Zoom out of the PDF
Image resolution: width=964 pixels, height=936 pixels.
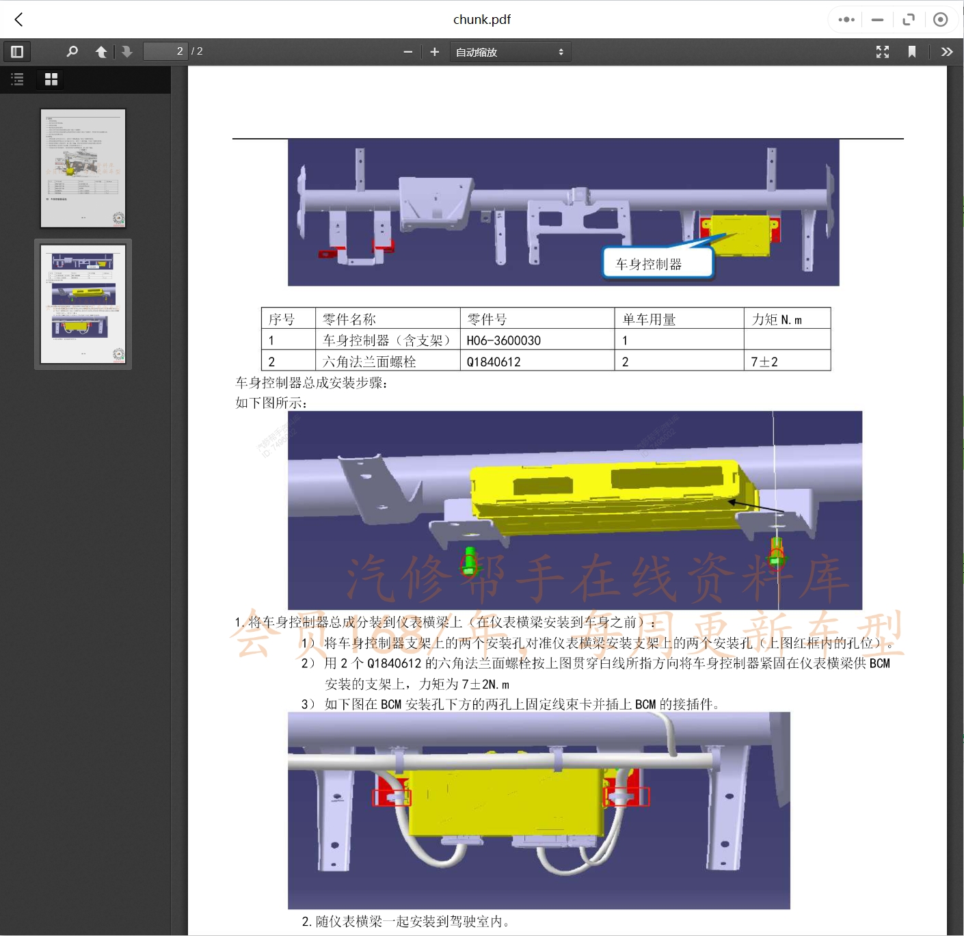407,51
